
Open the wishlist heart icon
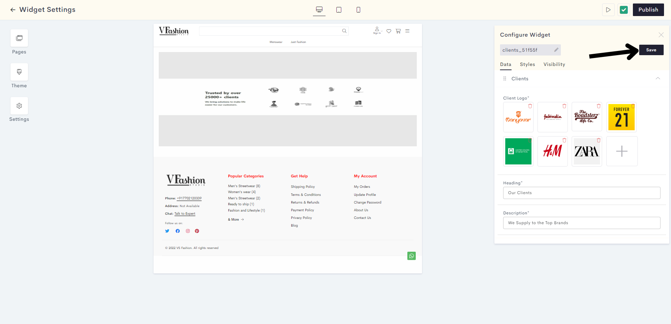tap(389, 31)
